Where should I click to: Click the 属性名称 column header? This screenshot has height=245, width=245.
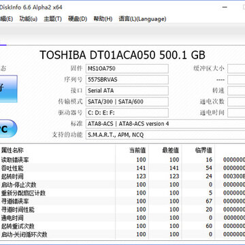[x=12, y=150]
